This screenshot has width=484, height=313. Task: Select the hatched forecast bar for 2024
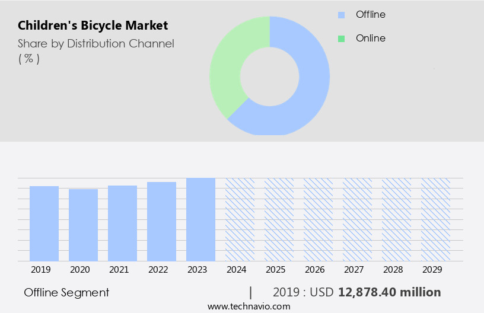[x=240, y=219]
